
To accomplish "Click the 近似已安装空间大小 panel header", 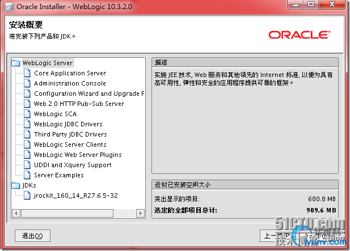I will 245,185.
